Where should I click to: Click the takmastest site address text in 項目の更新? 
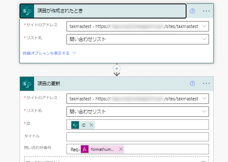click(134, 99)
